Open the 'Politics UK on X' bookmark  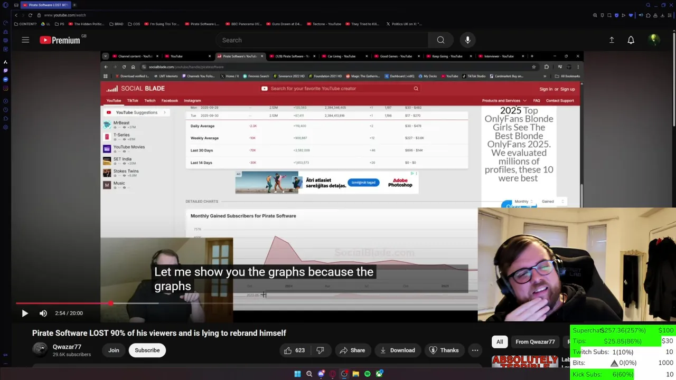pyautogui.click(x=404, y=24)
